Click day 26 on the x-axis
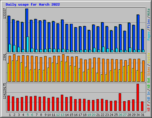Image resolution: width=152 pixels, height=118 pixels. click(x=120, y=115)
